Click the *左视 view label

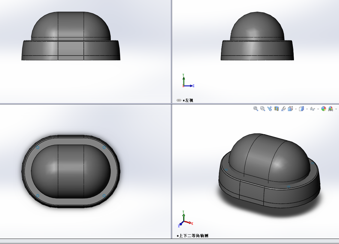[188, 101]
